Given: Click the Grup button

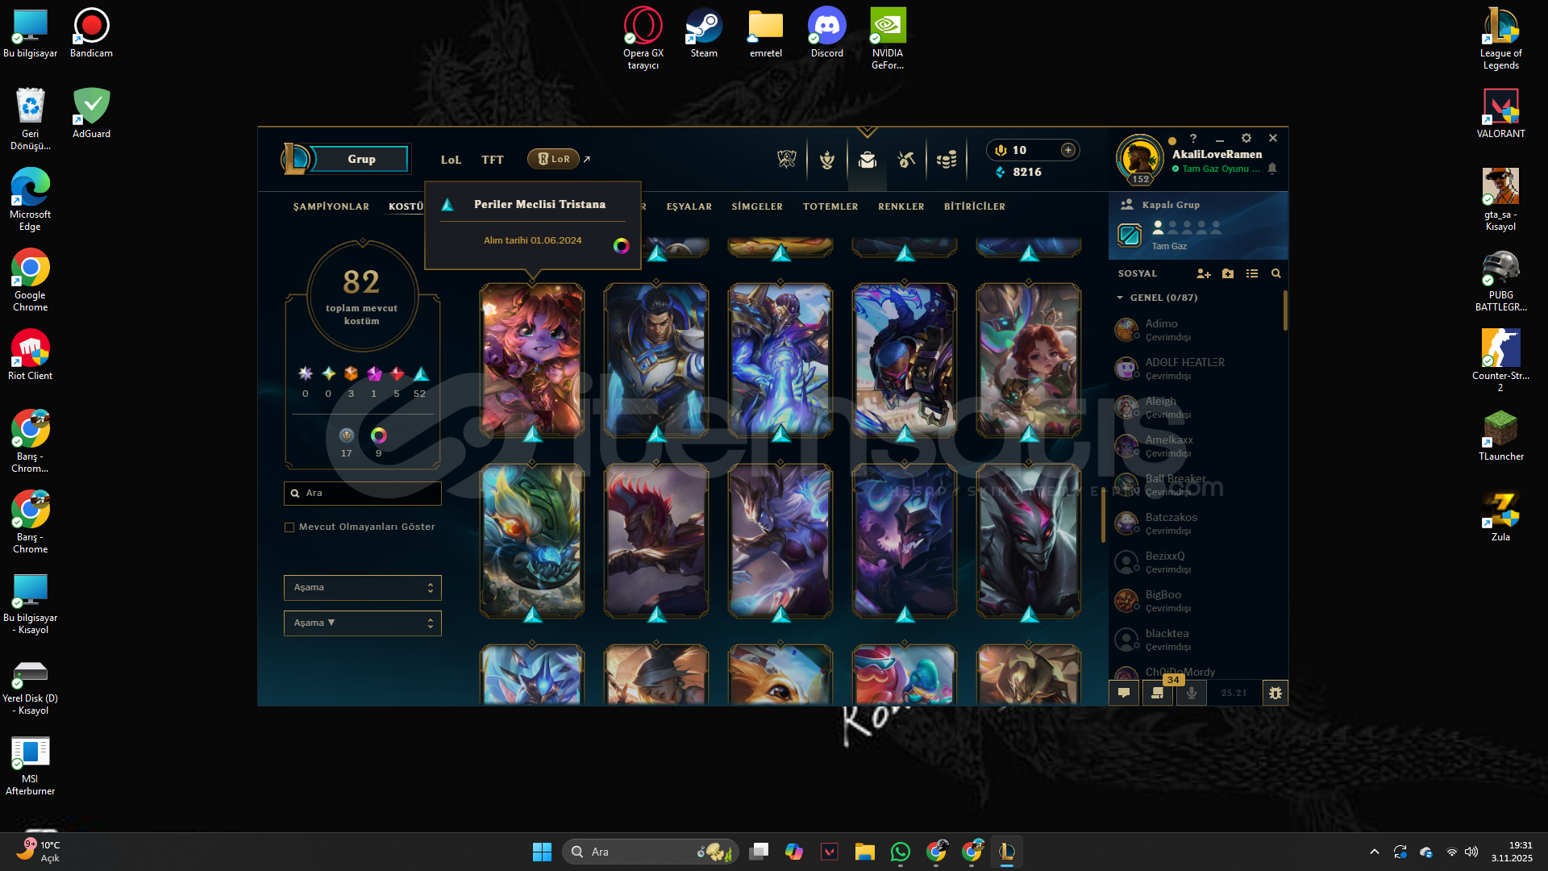Looking at the screenshot, I should [x=360, y=160].
